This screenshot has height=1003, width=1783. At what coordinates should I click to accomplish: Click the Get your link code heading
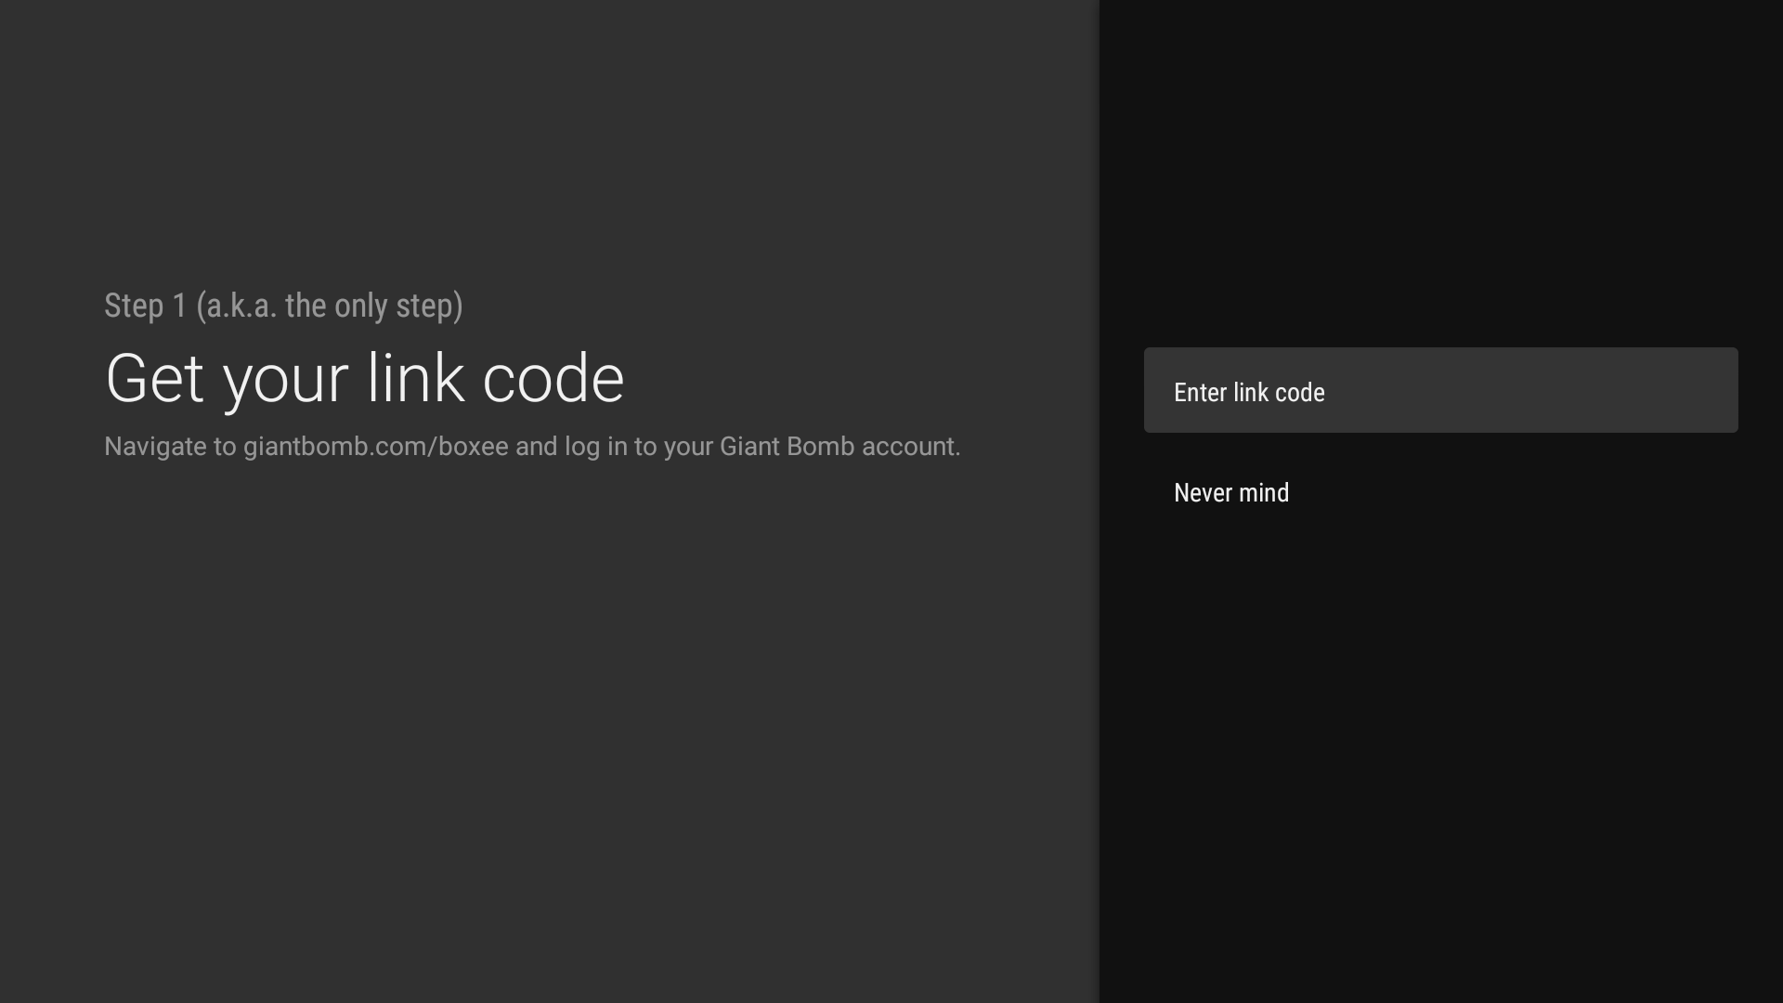point(365,377)
